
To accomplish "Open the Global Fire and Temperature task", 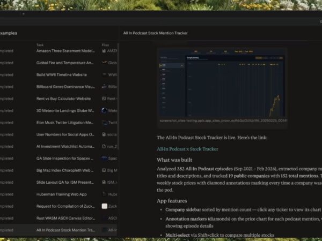I will 65,63.
